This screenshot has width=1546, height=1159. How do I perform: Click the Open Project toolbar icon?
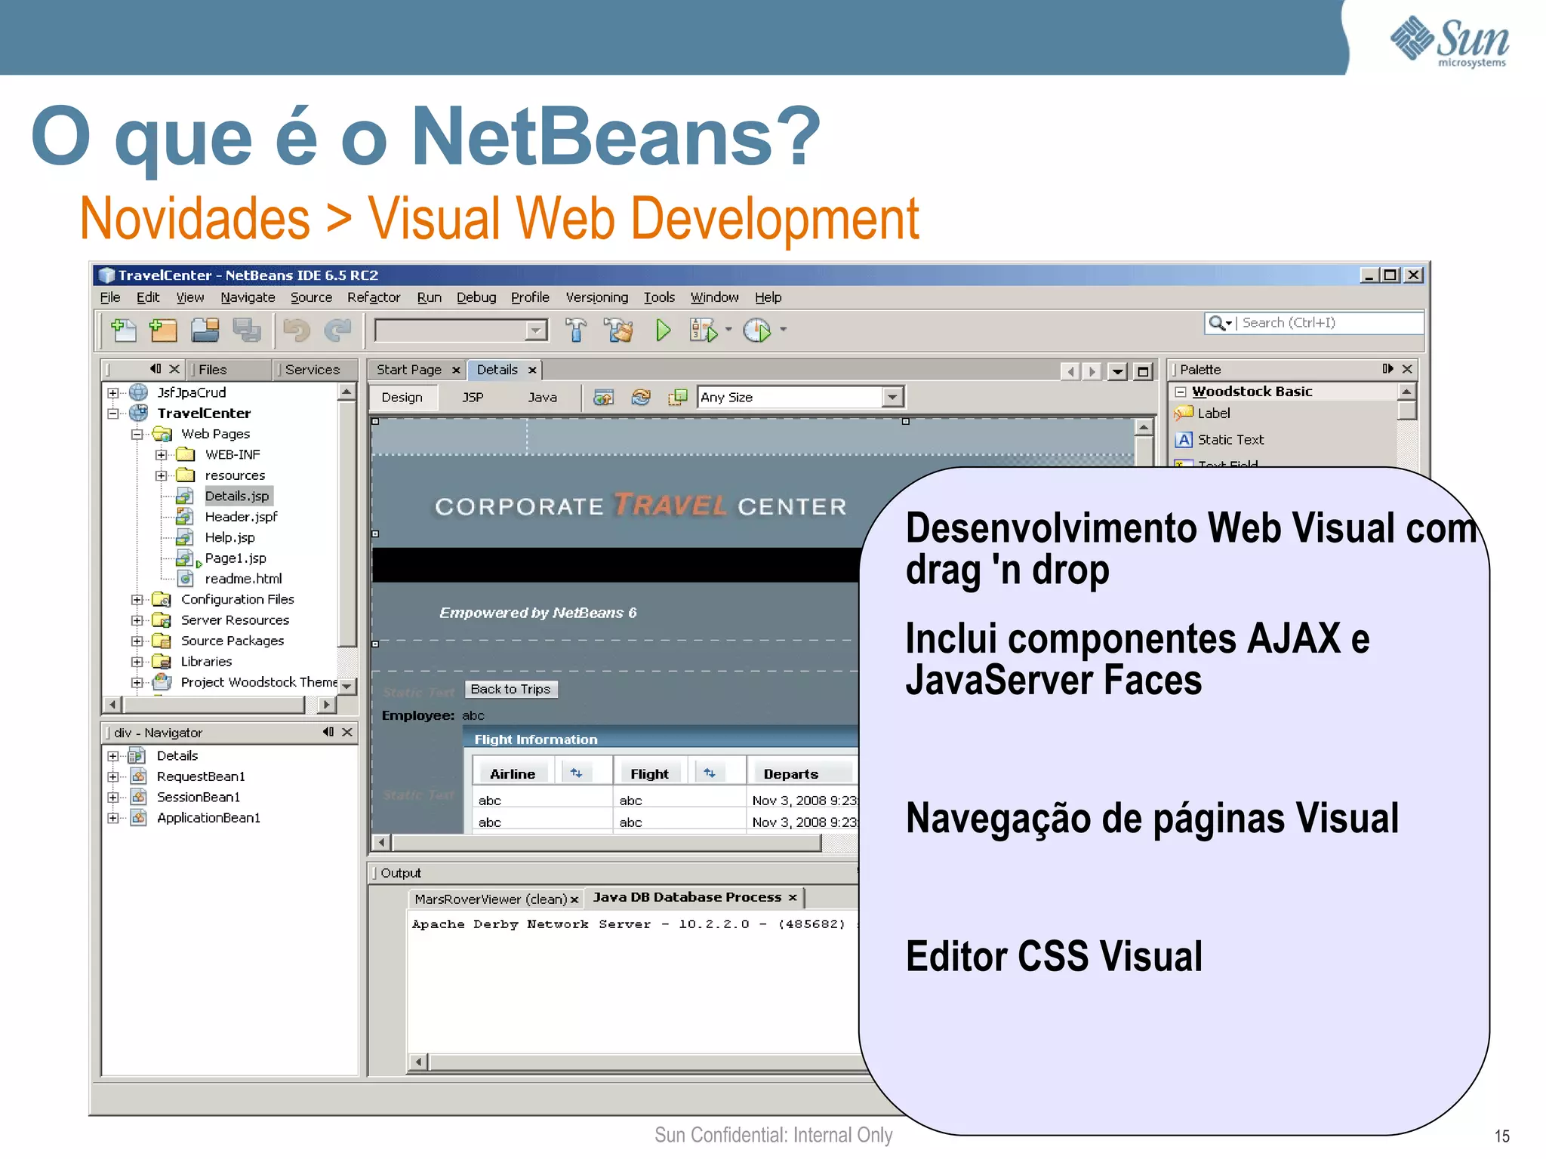pyautogui.click(x=205, y=330)
